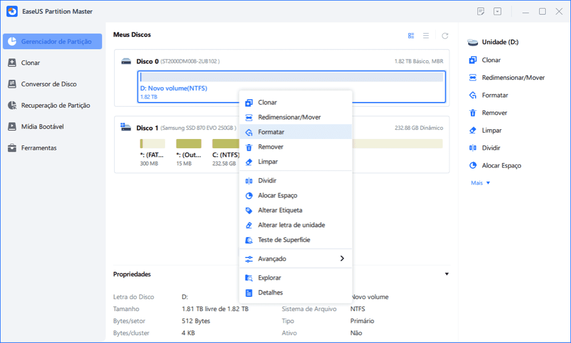The width and height of the screenshot is (571, 343).
Task: Select Alterar letra de unidade
Action: point(295,225)
